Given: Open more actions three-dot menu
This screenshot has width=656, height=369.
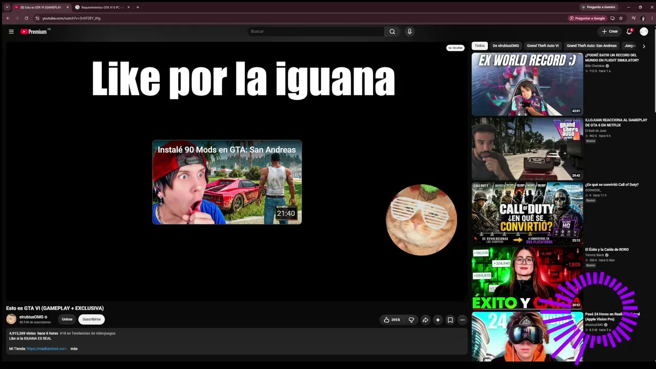Looking at the screenshot, I should click(x=462, y=320).
